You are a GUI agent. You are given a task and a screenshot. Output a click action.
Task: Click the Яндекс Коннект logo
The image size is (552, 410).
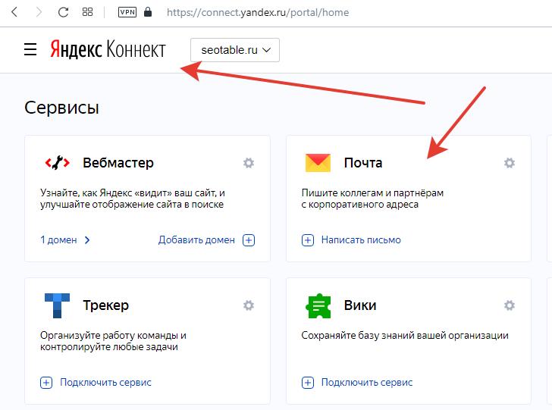(x=108, y=49)
